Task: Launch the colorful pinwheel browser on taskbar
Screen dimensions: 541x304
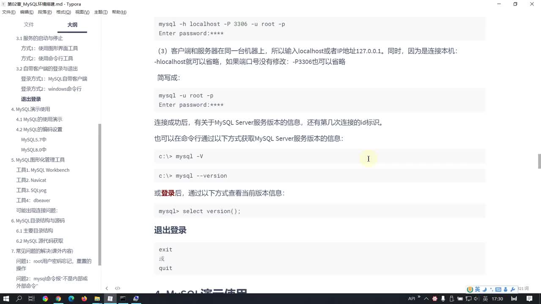Action: 45,299
